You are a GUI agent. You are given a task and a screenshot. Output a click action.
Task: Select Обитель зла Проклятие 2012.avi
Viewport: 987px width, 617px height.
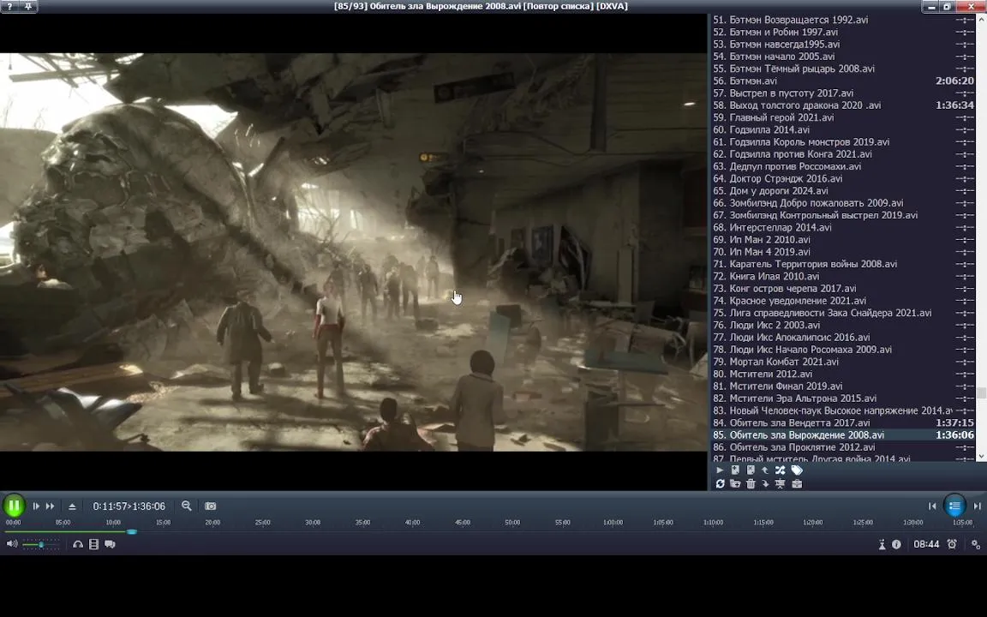pyautogui.click(x=843, y=447)
